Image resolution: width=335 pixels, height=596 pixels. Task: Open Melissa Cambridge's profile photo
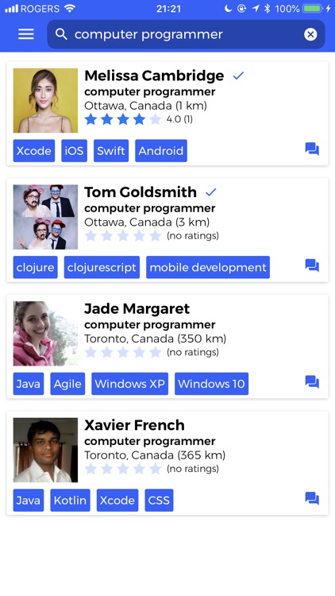click(x=45, y=100)
